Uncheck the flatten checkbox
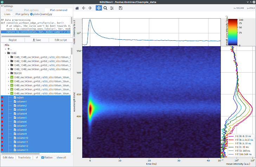 point(42,158)
